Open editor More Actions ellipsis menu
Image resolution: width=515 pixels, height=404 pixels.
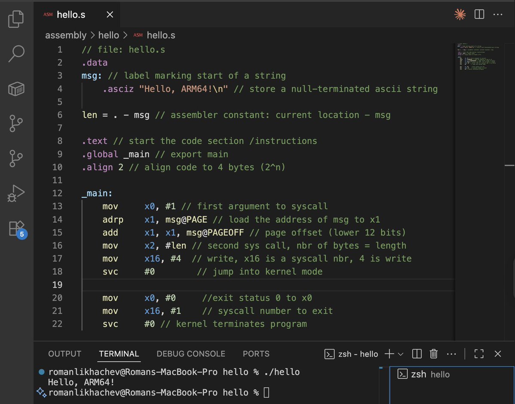tap(497, 15)
